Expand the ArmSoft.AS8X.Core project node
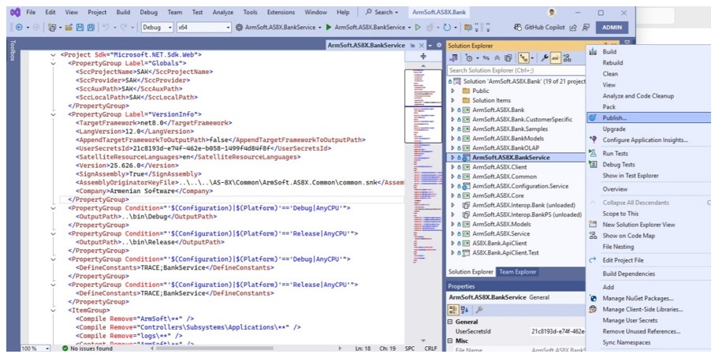715x354 pixels. pyautogui.click(x=453, y=194)
